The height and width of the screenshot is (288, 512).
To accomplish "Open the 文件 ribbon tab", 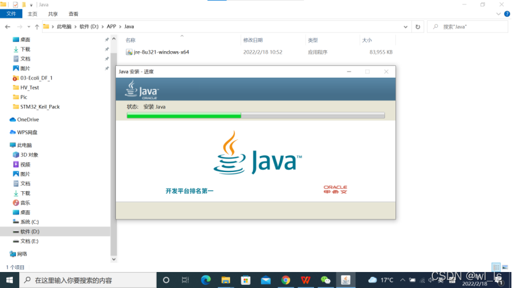I will [x=11, y=14].
